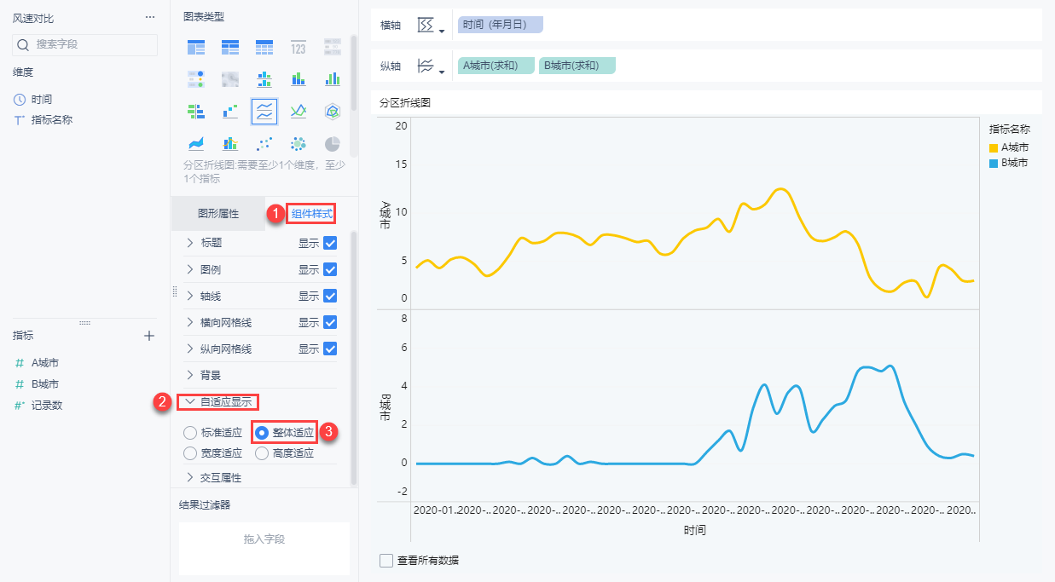Switch to the 图形属性 tab

(218, 214)
